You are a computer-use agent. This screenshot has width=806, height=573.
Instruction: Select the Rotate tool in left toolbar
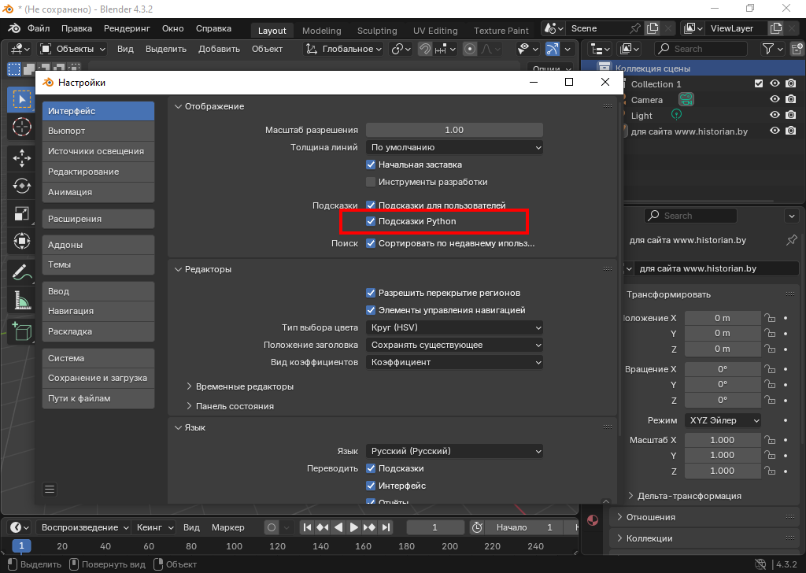coord(21,186)
